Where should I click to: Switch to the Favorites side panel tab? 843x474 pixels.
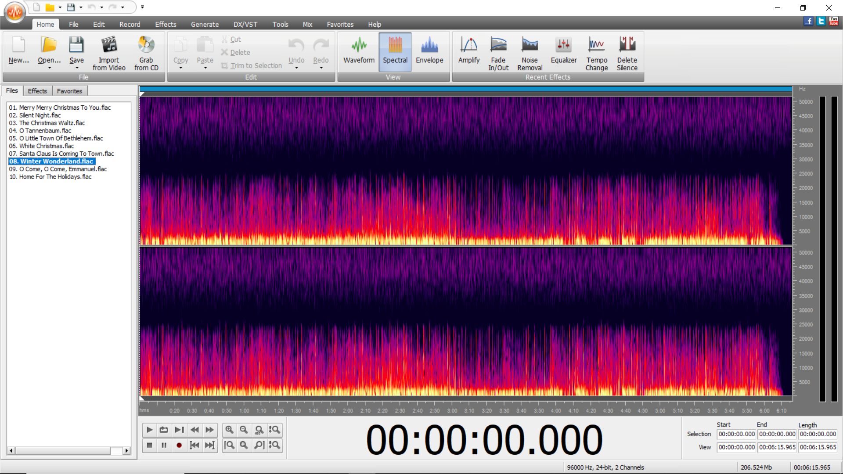(69, 91)
